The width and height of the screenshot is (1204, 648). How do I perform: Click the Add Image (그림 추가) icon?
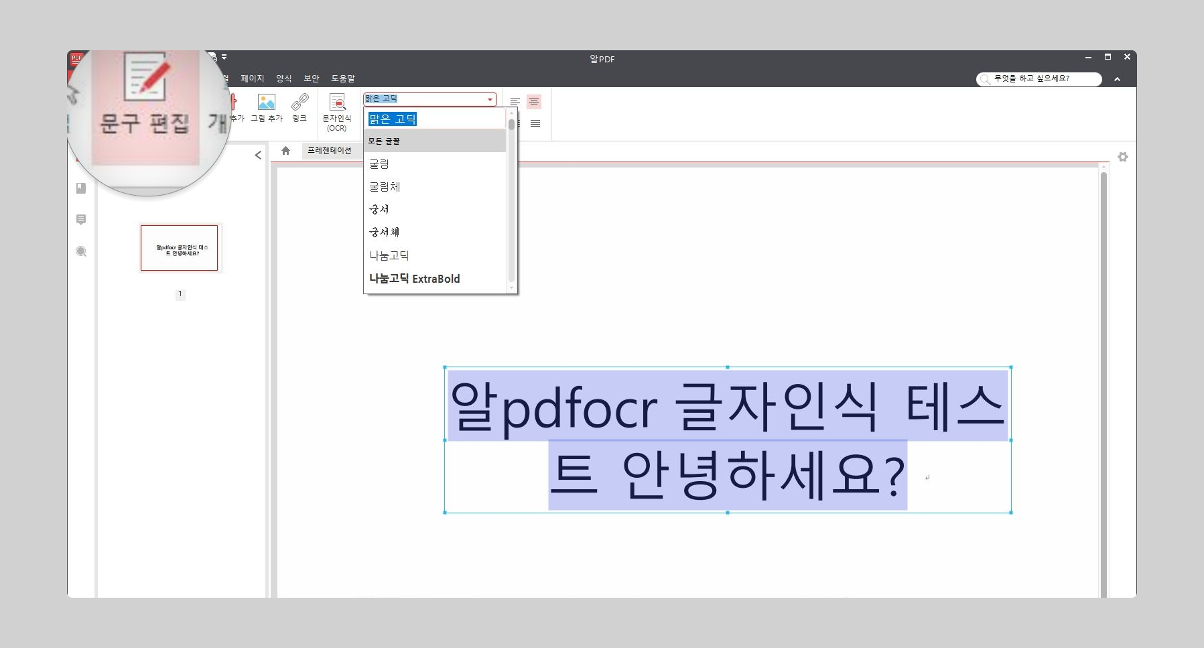point(267,102)
